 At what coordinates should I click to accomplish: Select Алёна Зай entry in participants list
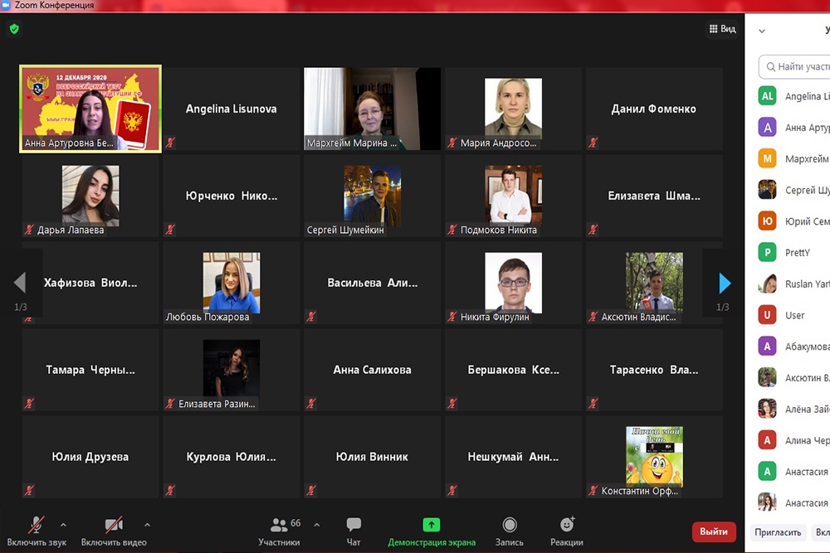click(x=794, y=409)
